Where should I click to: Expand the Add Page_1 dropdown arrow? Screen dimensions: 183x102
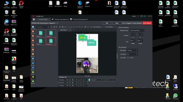[70, 30]
